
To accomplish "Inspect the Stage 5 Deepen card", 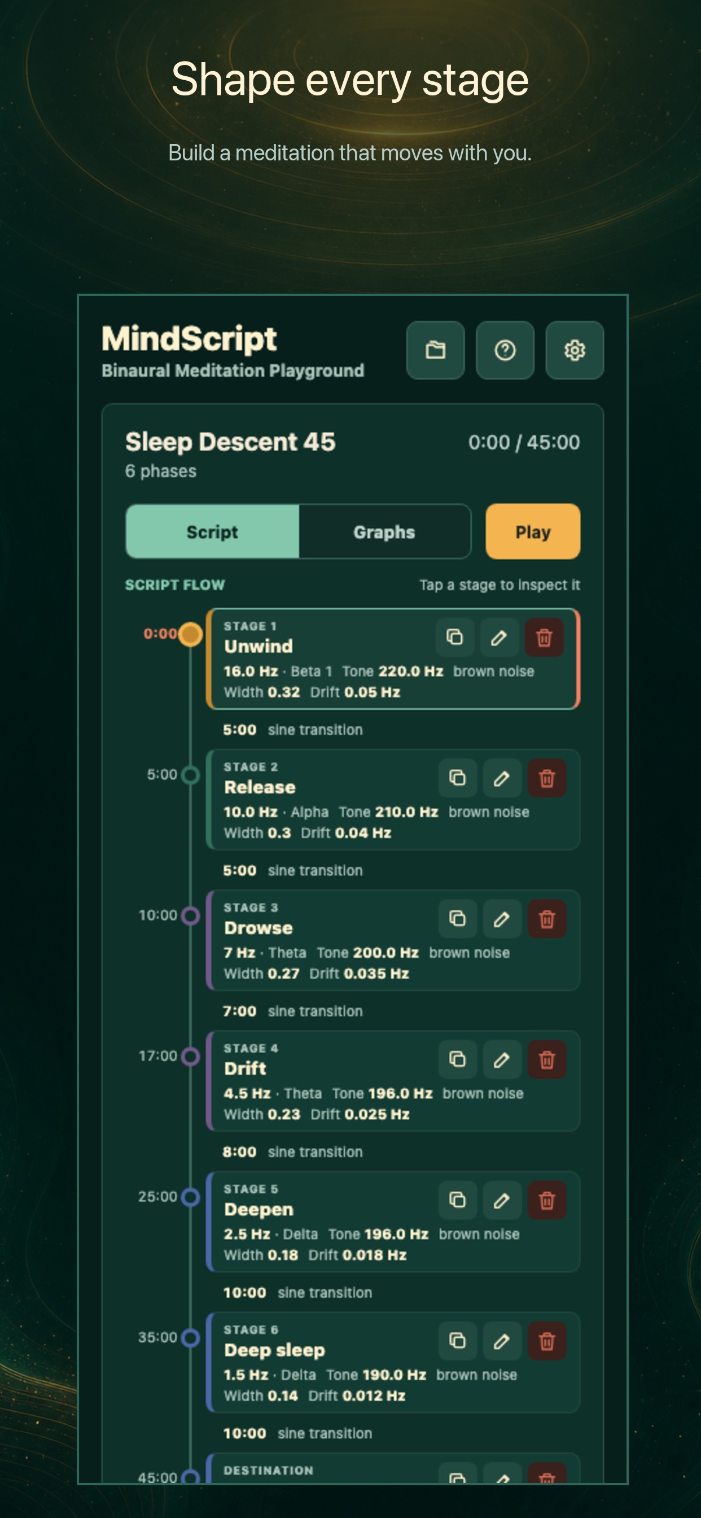I will click(x=393, y=1222).
